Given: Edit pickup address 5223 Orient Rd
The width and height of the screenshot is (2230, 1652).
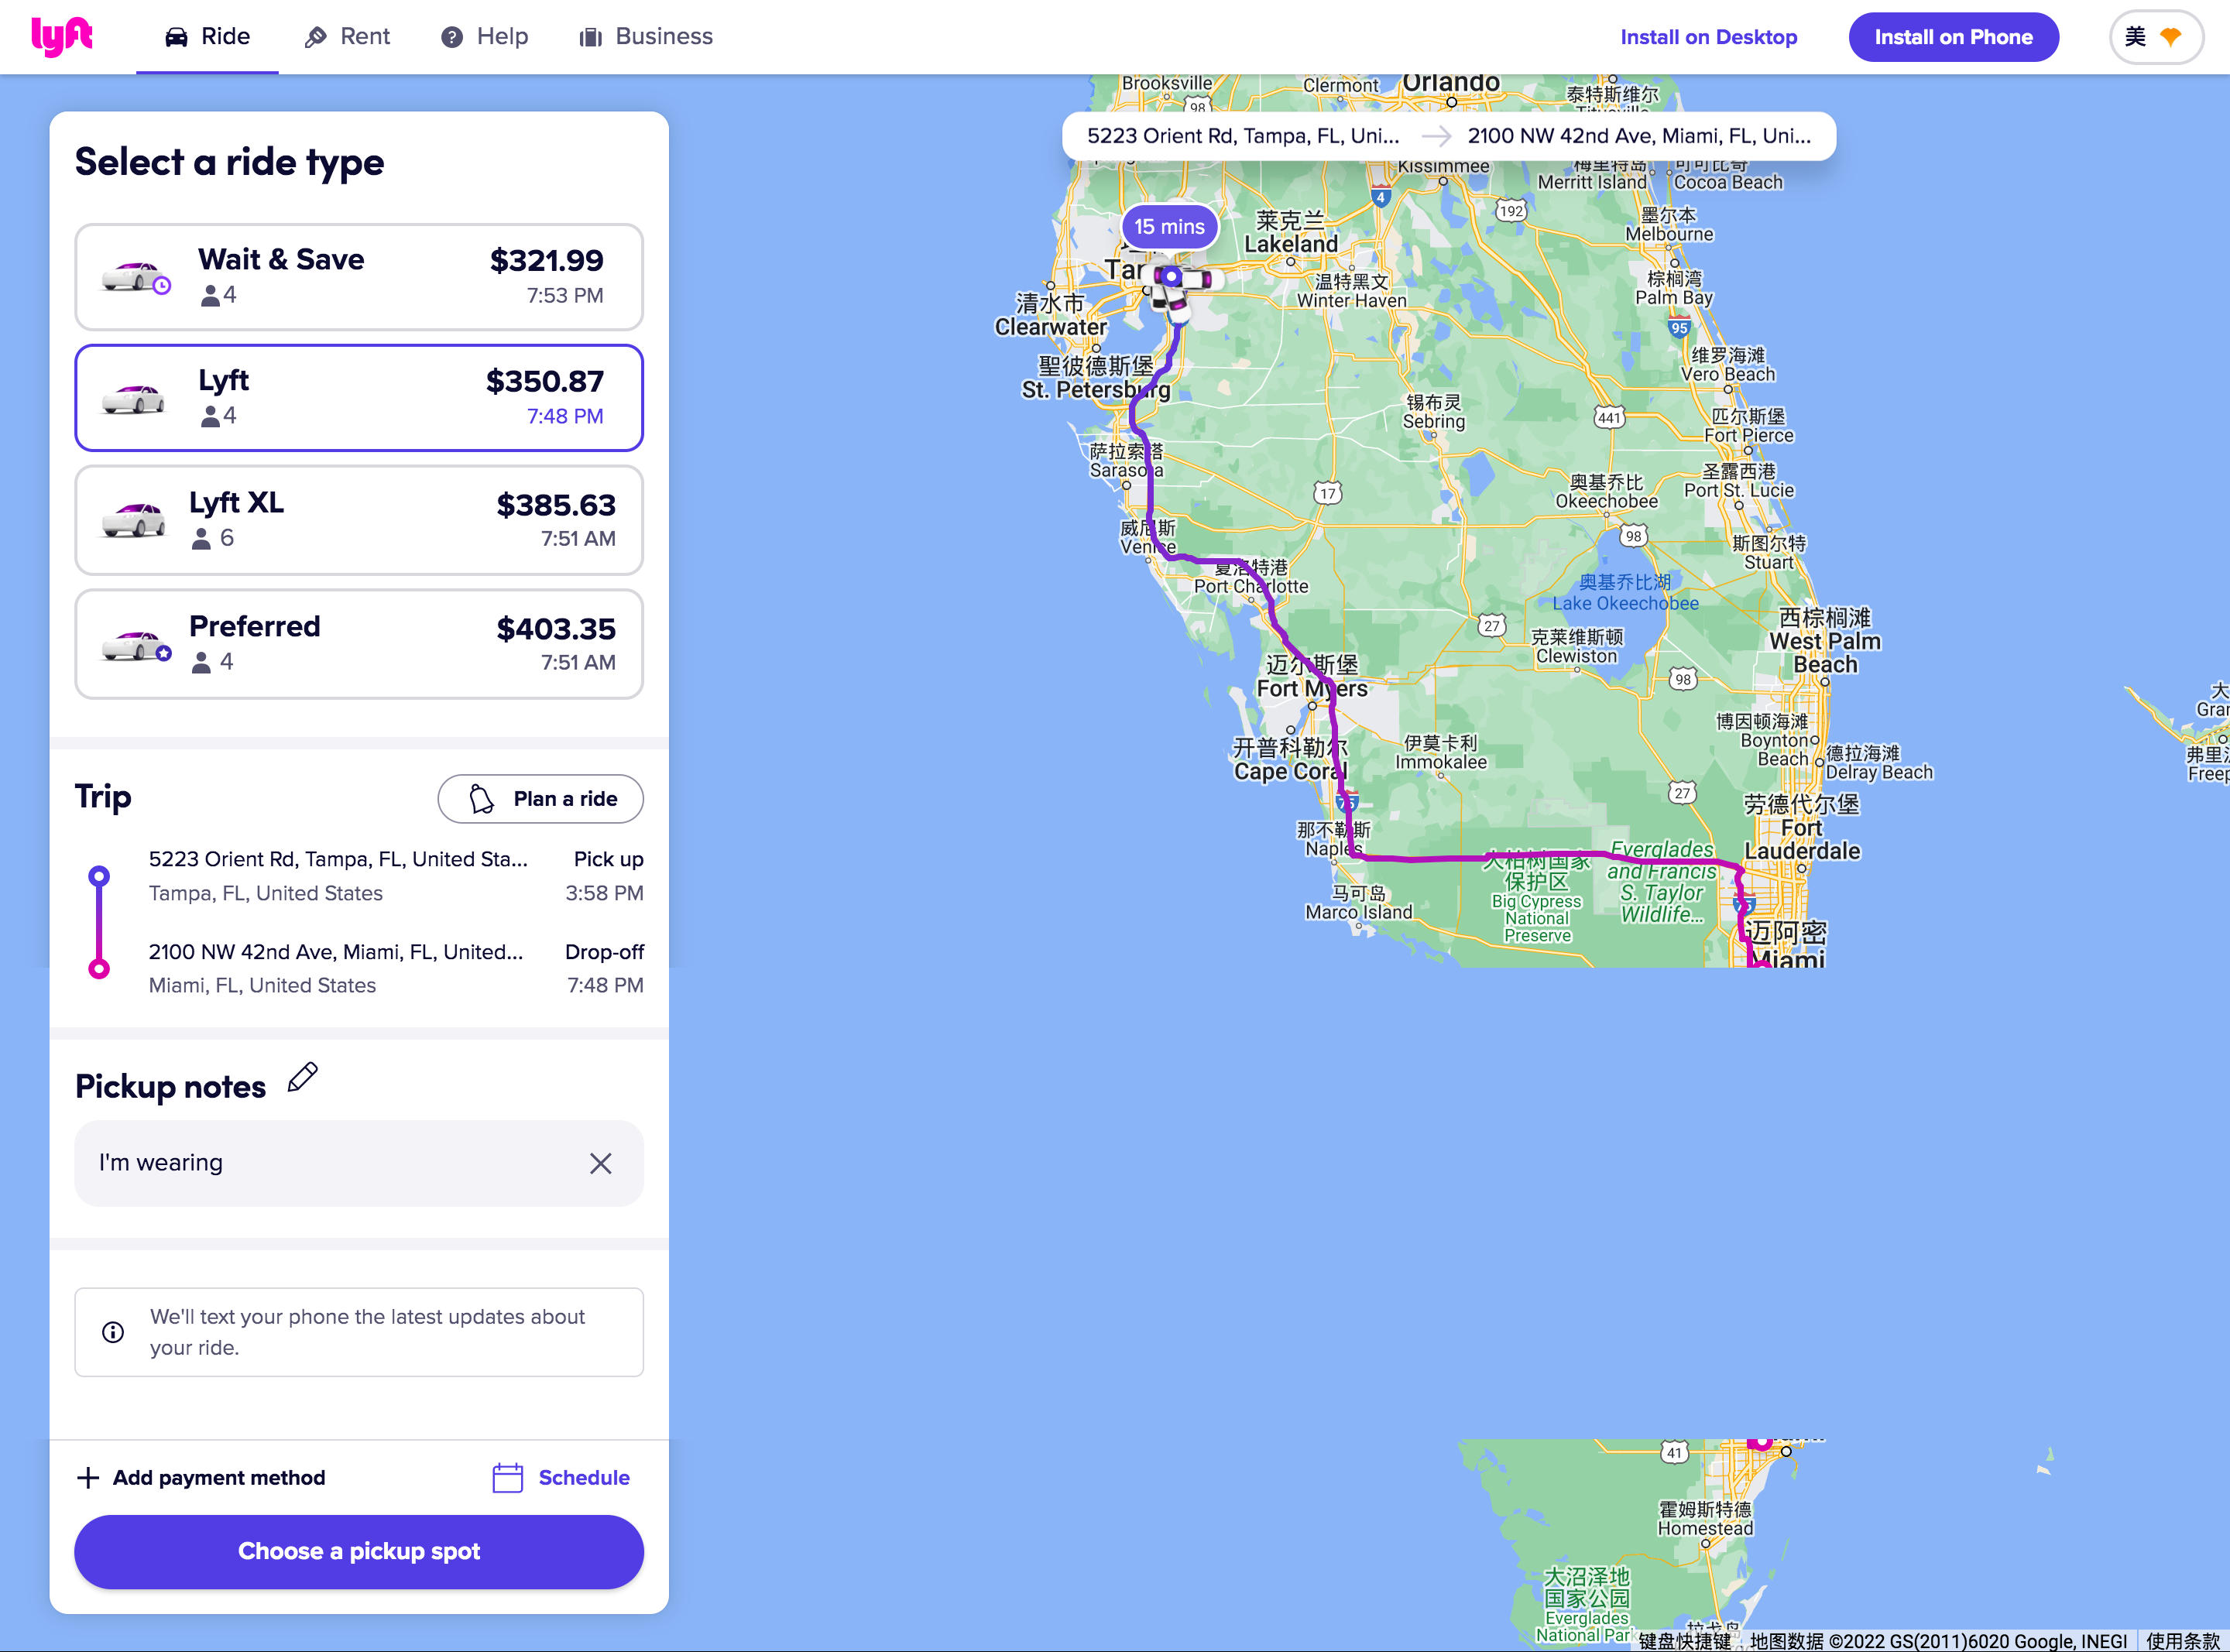Looking at the screenshot, I should [338, 859].
